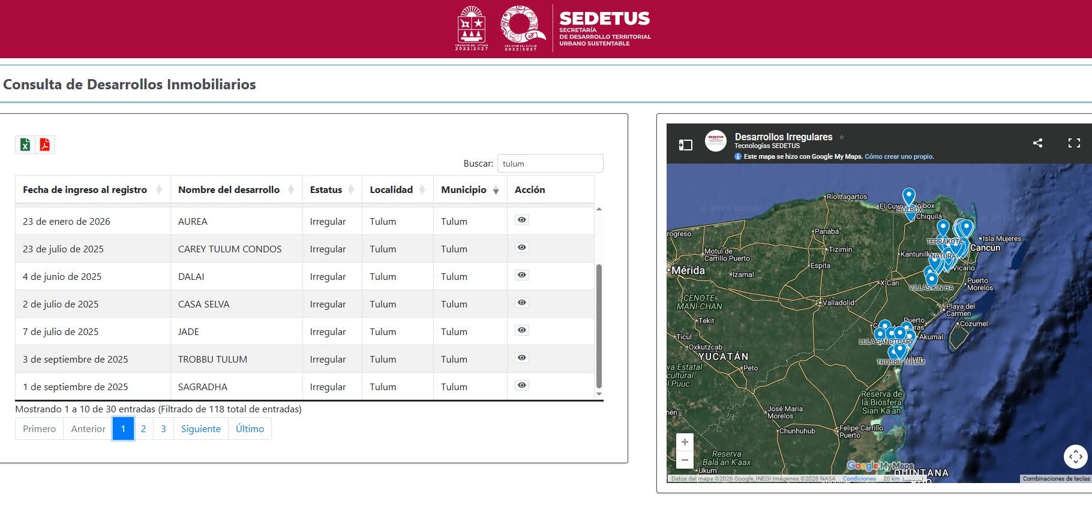This screenshot has width=1092, height=513.
Task: Click the map pan navigation control
Action: (x=1075, y=457)
